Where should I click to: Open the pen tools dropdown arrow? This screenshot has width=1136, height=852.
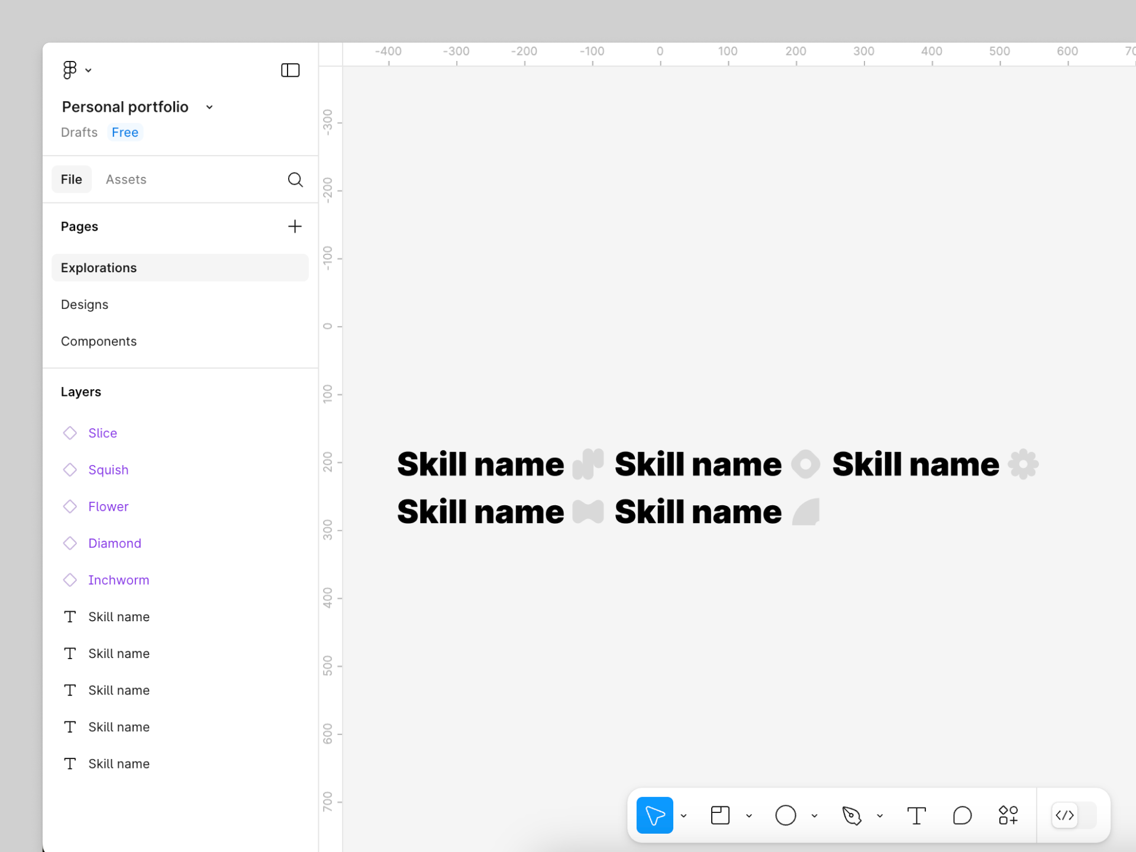pos(880,816)
